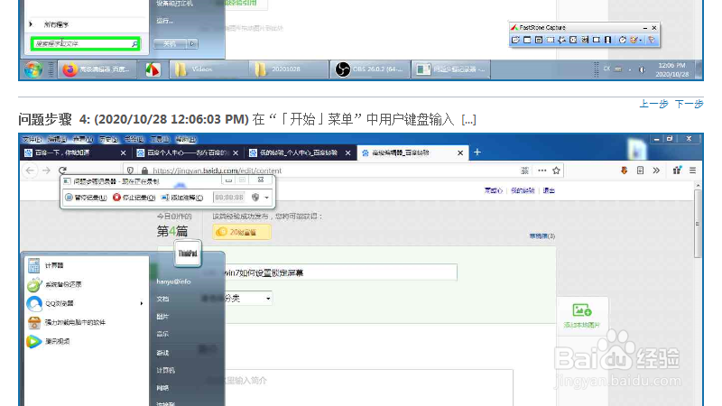Open the Firefox hamburger menu

click(692, 171)
